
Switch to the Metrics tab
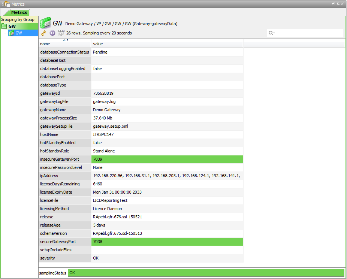tap(18, 12)
